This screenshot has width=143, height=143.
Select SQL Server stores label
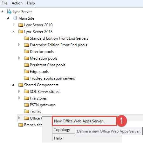(x=44, y=92)
